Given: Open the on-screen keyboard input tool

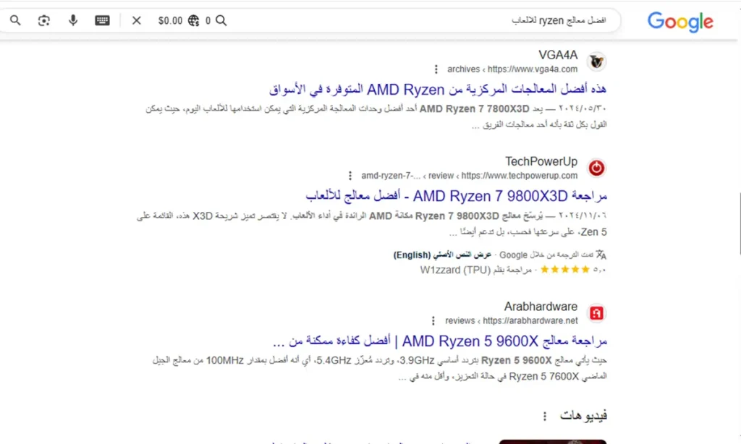Looking at the screenshot, I should (x=101, y=20).
